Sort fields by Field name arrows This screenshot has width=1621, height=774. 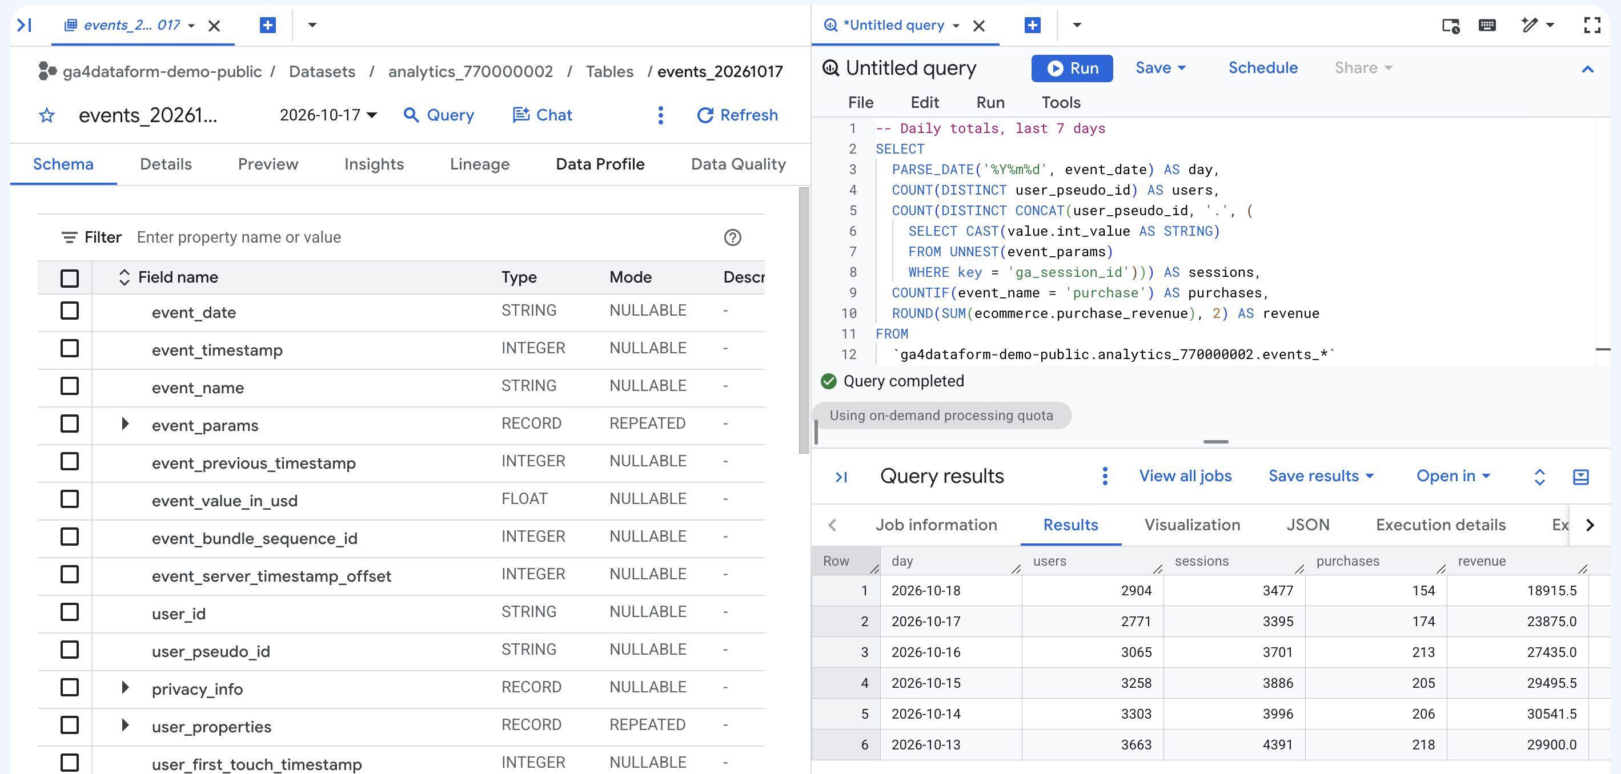124,277
